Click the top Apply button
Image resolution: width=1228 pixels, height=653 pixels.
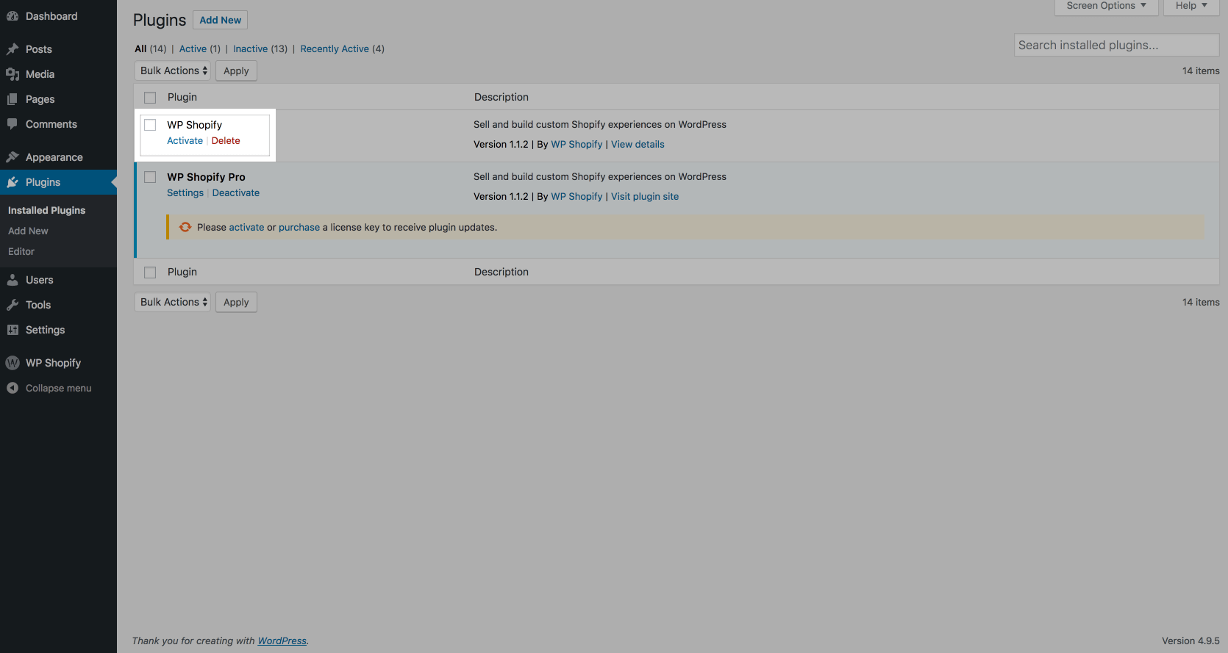click(236, 71)
